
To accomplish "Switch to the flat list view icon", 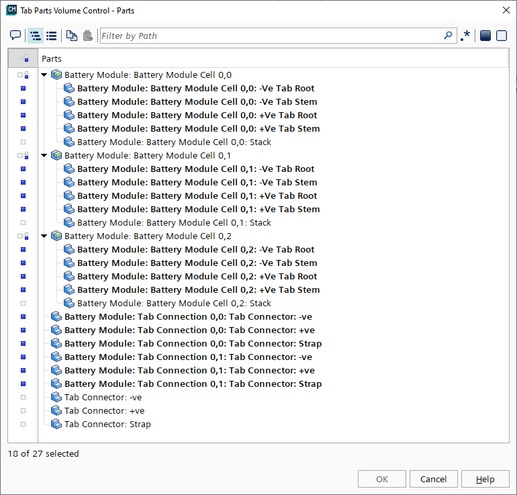I will pos(51,36).
